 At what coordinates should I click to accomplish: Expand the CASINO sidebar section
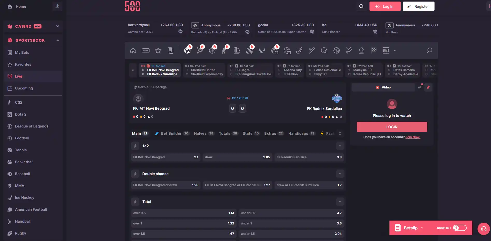point(58,26)
